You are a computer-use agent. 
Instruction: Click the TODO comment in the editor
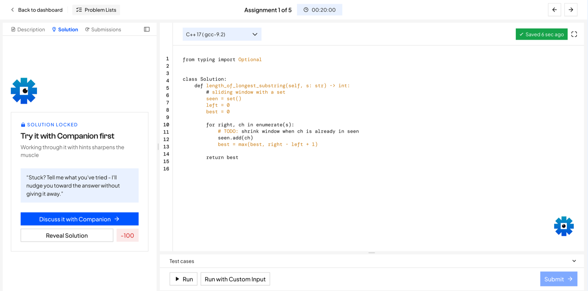point(288,131)
